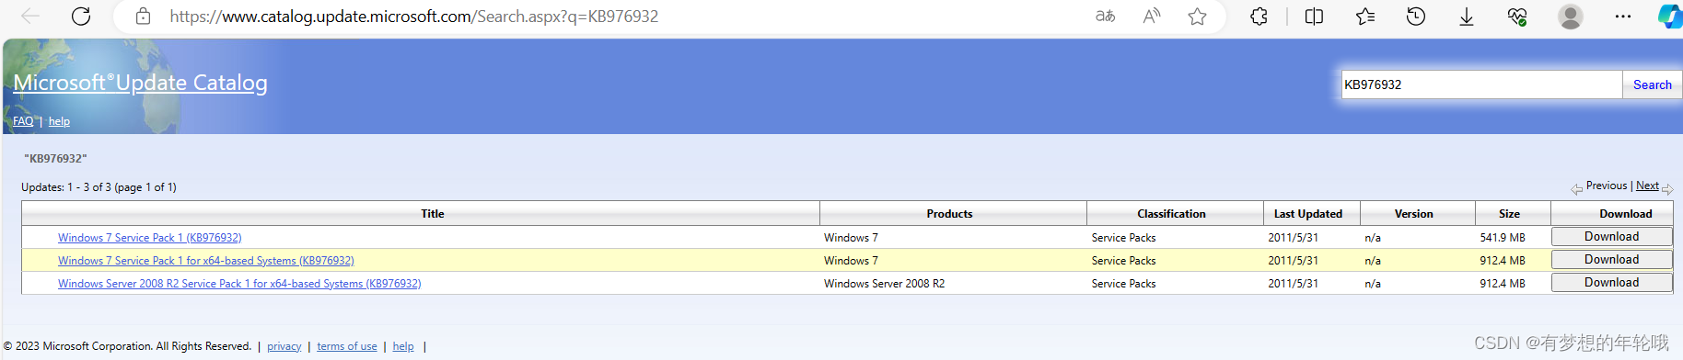Download Windows Server 2008 R2 Service Pack
The image size is (1683, 360).
point(1611,283)
